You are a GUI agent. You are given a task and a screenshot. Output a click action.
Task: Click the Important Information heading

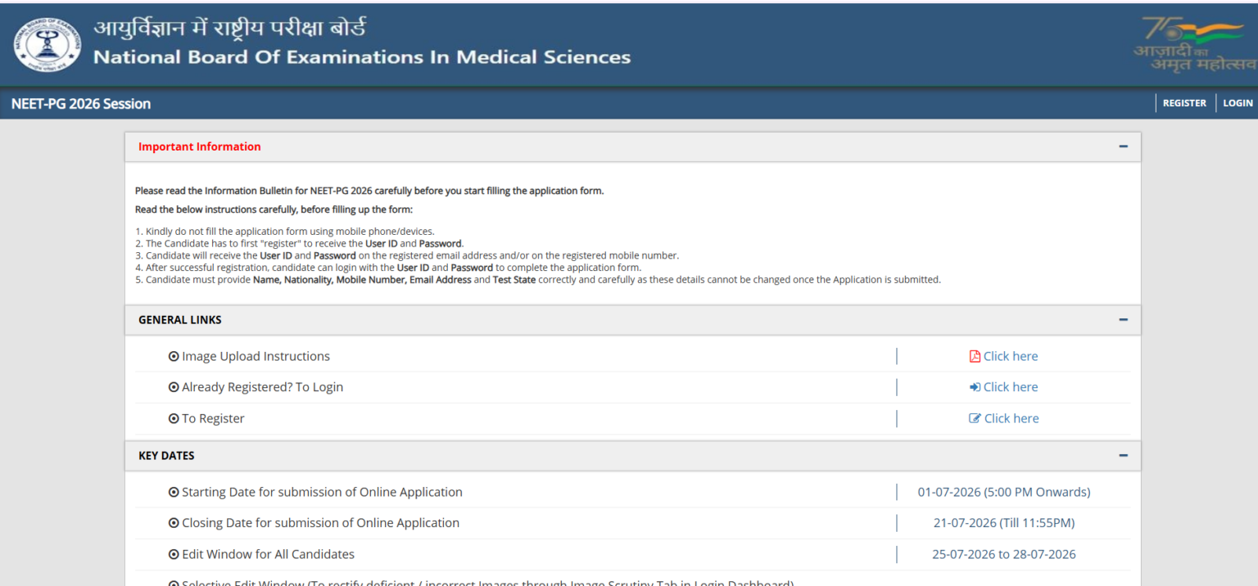(200, 146)
